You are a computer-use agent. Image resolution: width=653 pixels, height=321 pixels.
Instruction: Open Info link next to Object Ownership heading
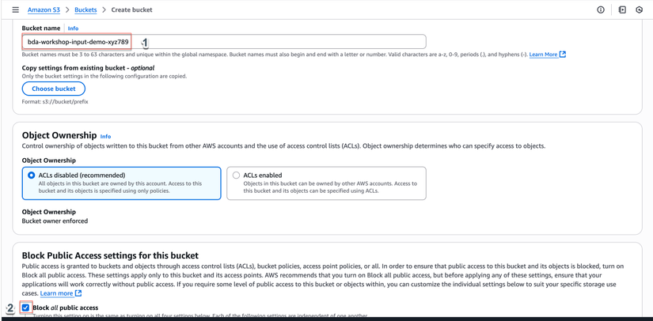[105, 136]
